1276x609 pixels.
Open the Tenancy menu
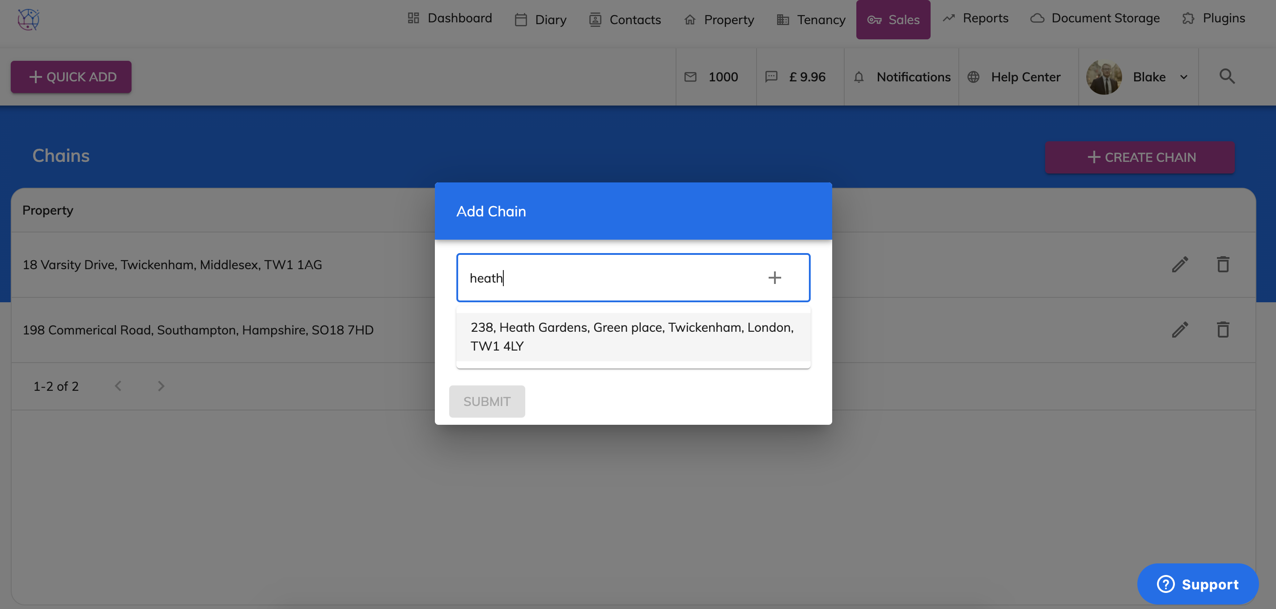click(811, 20)
